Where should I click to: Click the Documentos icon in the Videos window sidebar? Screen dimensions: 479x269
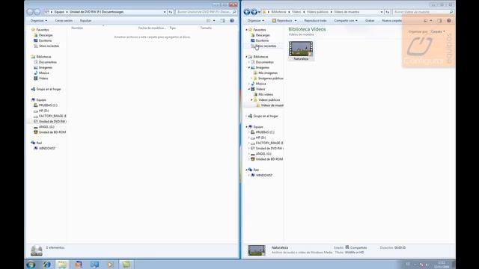pos(253,62)
